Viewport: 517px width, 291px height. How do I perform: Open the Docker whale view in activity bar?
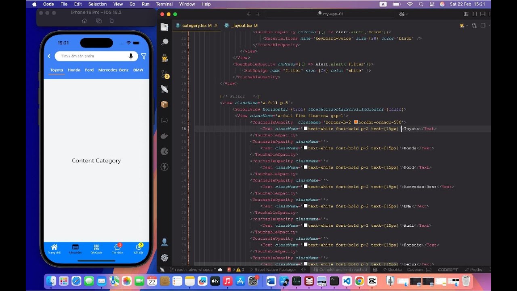164,136
